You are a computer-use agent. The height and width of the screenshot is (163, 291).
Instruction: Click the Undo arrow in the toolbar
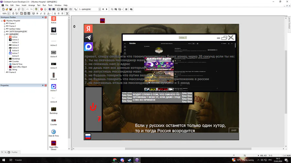point(27,9)
